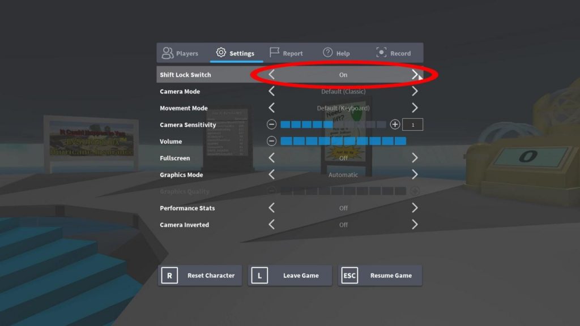Click the Leave Game button label
The width and height of the screenshot is (580, 326).
pos(301,276)
